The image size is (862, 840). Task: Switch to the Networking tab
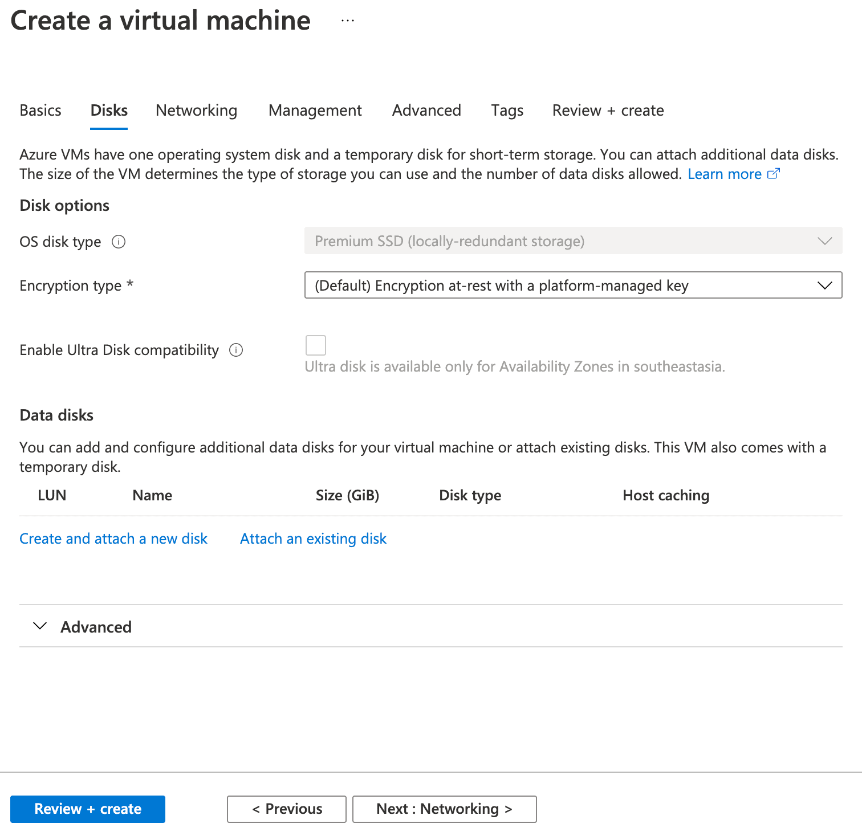tap(196, 110)
